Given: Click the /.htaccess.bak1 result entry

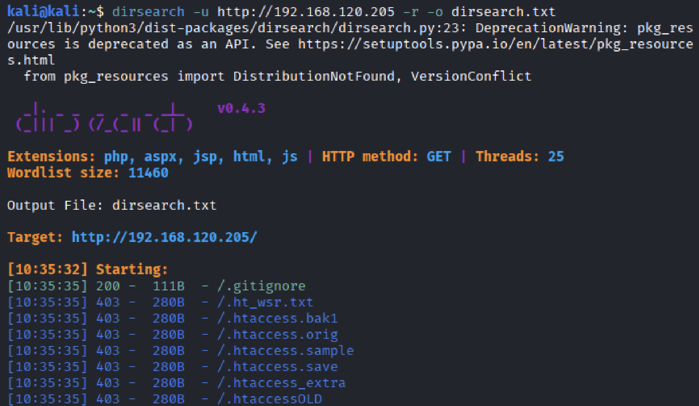Looking at the screenshot, I should coord(277,318).
